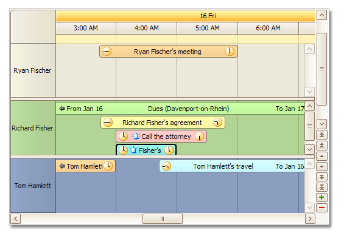Jump to first resource with top navigator button

[321, 135]
